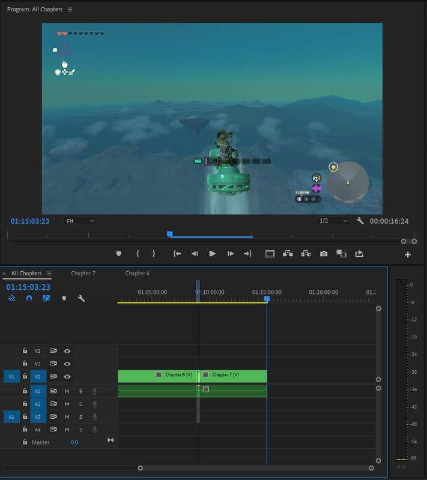Screen dimensions: 427x480
Task: Click the Mark Out button
Action: [x=154, y=253]
